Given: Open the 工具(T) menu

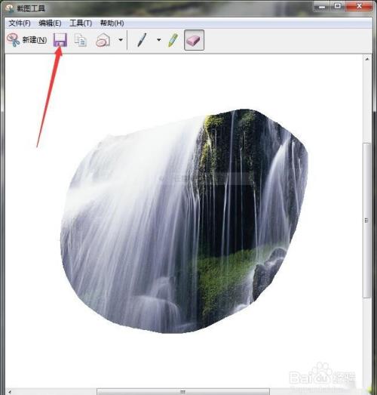Looking at the screenshot, I should pos(81,23).
